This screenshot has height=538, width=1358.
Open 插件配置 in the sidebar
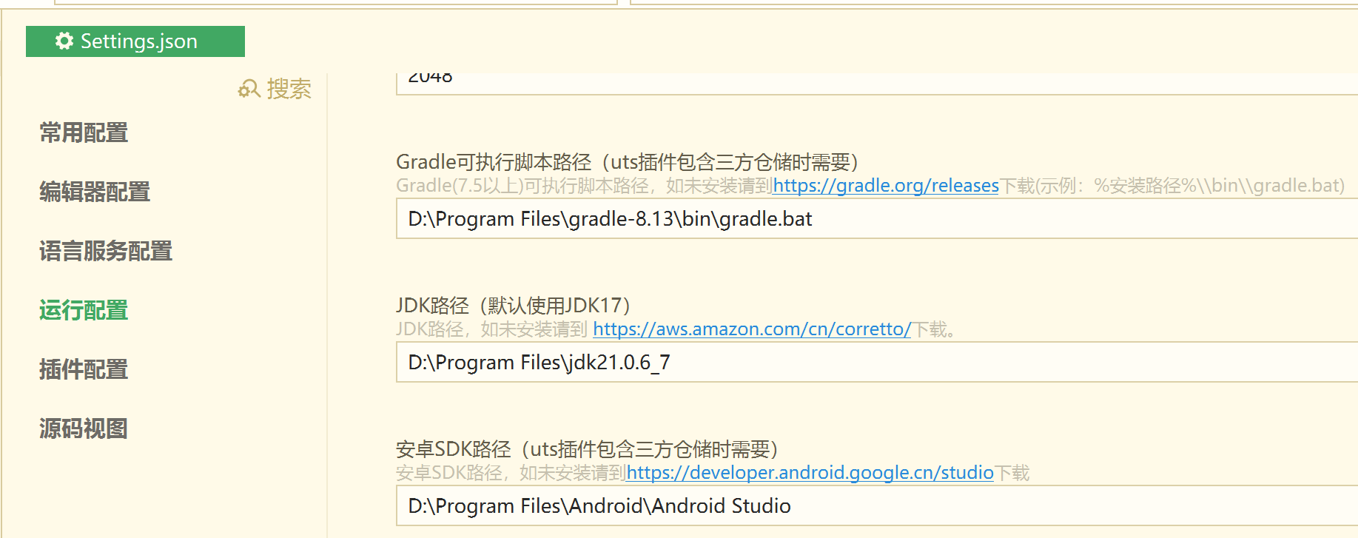tap(84, 369)
